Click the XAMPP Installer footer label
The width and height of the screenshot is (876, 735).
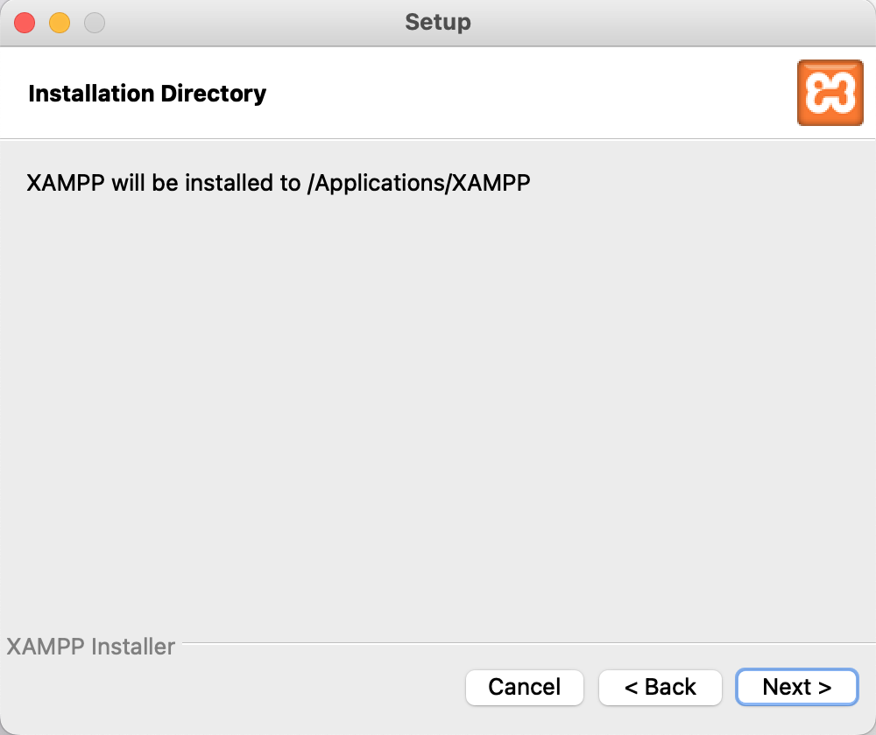click(x=90, y=647)
